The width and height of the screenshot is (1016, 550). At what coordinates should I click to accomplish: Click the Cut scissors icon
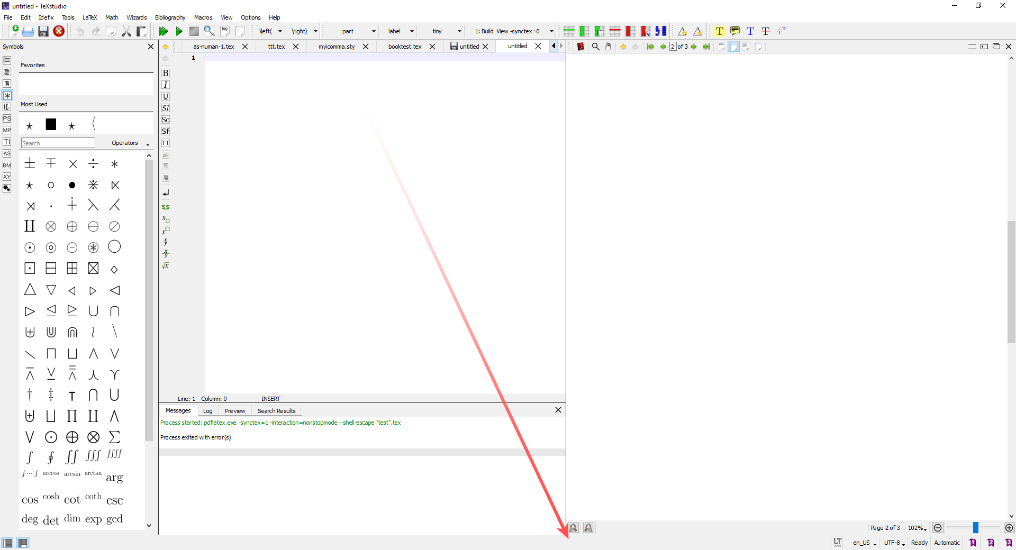coord(126,31)
